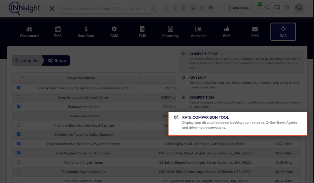The height and width of the screenshot is (183, 314).
Task: Select the Comp Set breadcrumb tab
Action: 27,60
